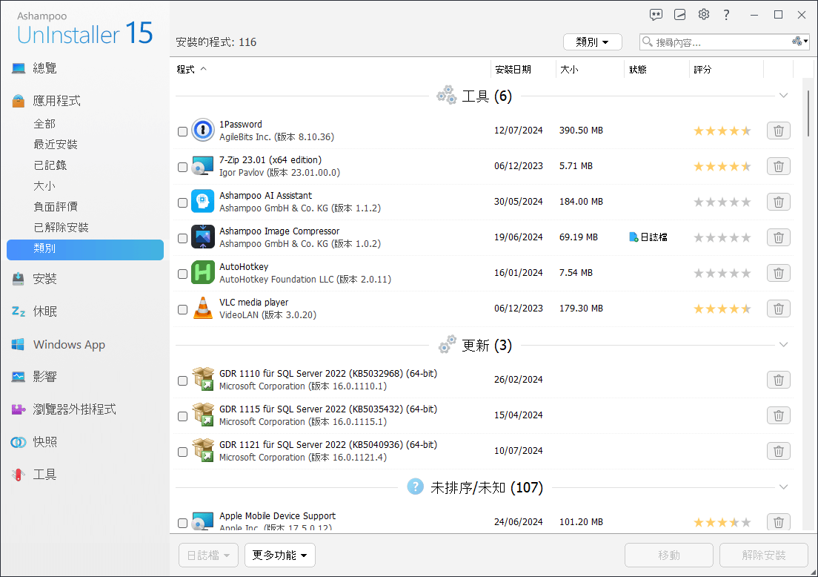The height and width of the screenshot is (577, 818).
Task: Open the 日誌檔 status of Image Compressor
Action: (x=648, y=237)
